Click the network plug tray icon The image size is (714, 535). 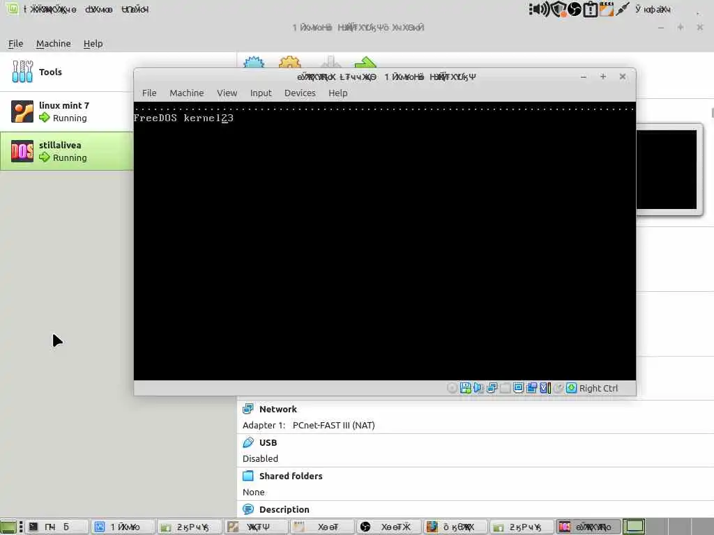622,9
